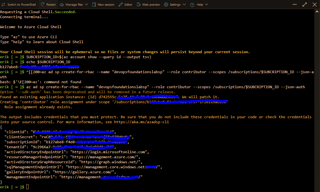Click the "https://management.azure.com/" value
The image size is (320, 192).
104,157
